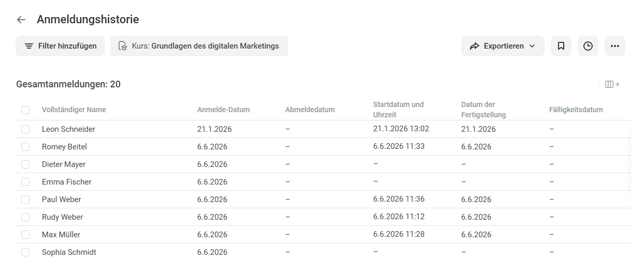The width and height of the screenshot is (631, 260).
Task: Click the filter lines icon in Filter hinzufügen
Action: click(29, 46)
